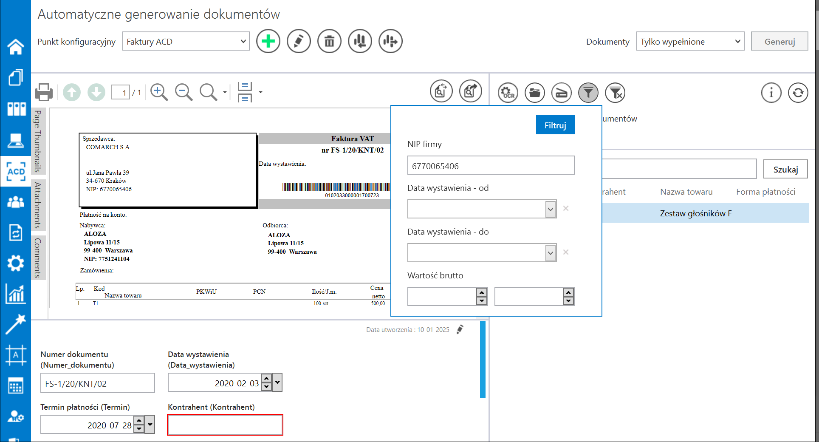Click the NIP firmy input field
The height and width of the screenshot is (442, 819).
coord(491,166)
